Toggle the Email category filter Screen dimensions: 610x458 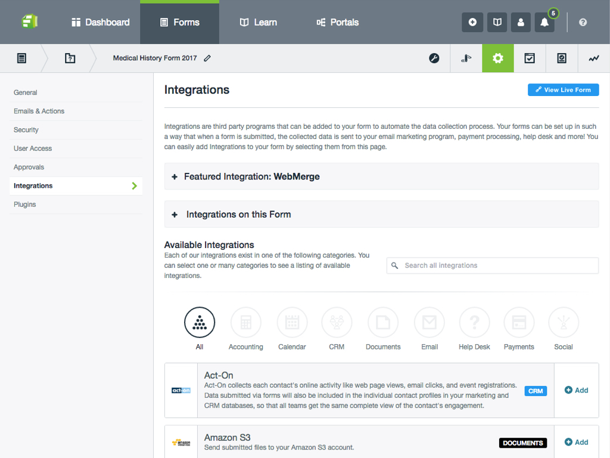tap(429, 322)
